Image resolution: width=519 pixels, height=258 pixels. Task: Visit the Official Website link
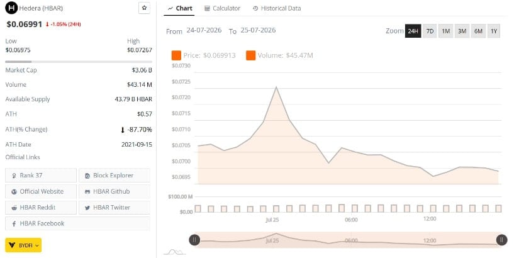41,191
